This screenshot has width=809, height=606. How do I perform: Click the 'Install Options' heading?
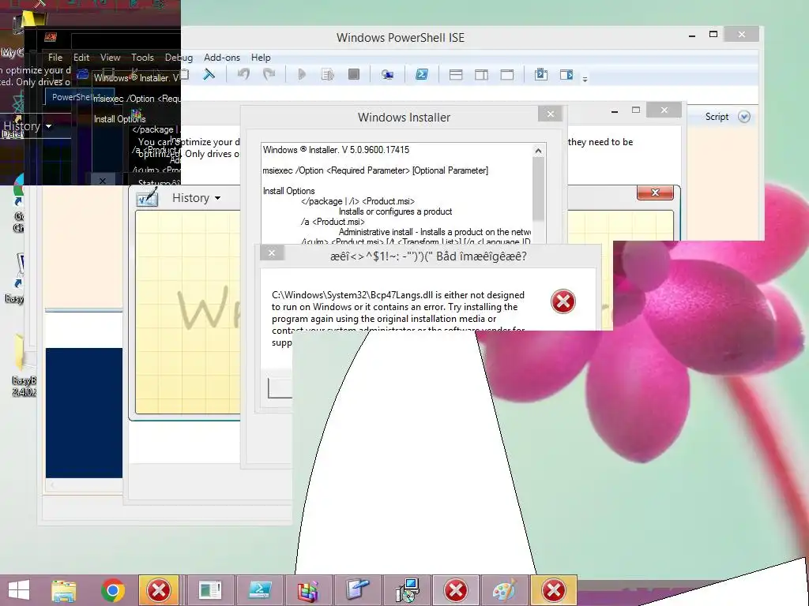(288, 191)
